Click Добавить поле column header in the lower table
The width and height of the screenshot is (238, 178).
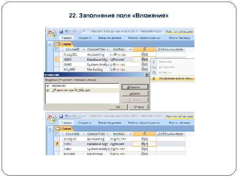171,134
